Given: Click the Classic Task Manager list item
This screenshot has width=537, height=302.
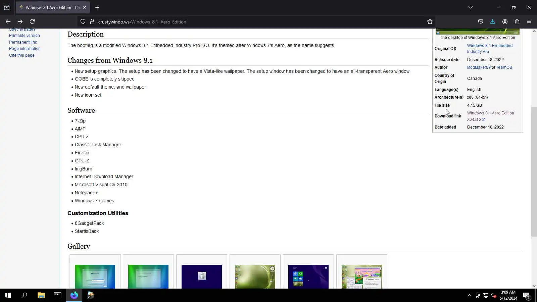Looking at the screenshot, I should (x=98, y=145).
